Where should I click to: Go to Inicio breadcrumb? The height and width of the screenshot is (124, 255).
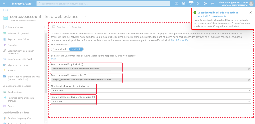coord(6,10)
